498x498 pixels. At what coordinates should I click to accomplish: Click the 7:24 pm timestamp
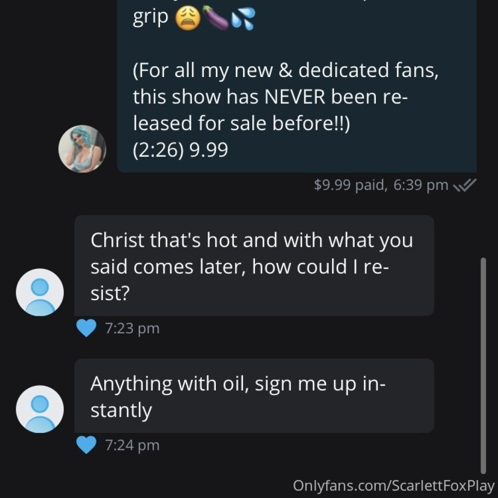pos(132,445)
